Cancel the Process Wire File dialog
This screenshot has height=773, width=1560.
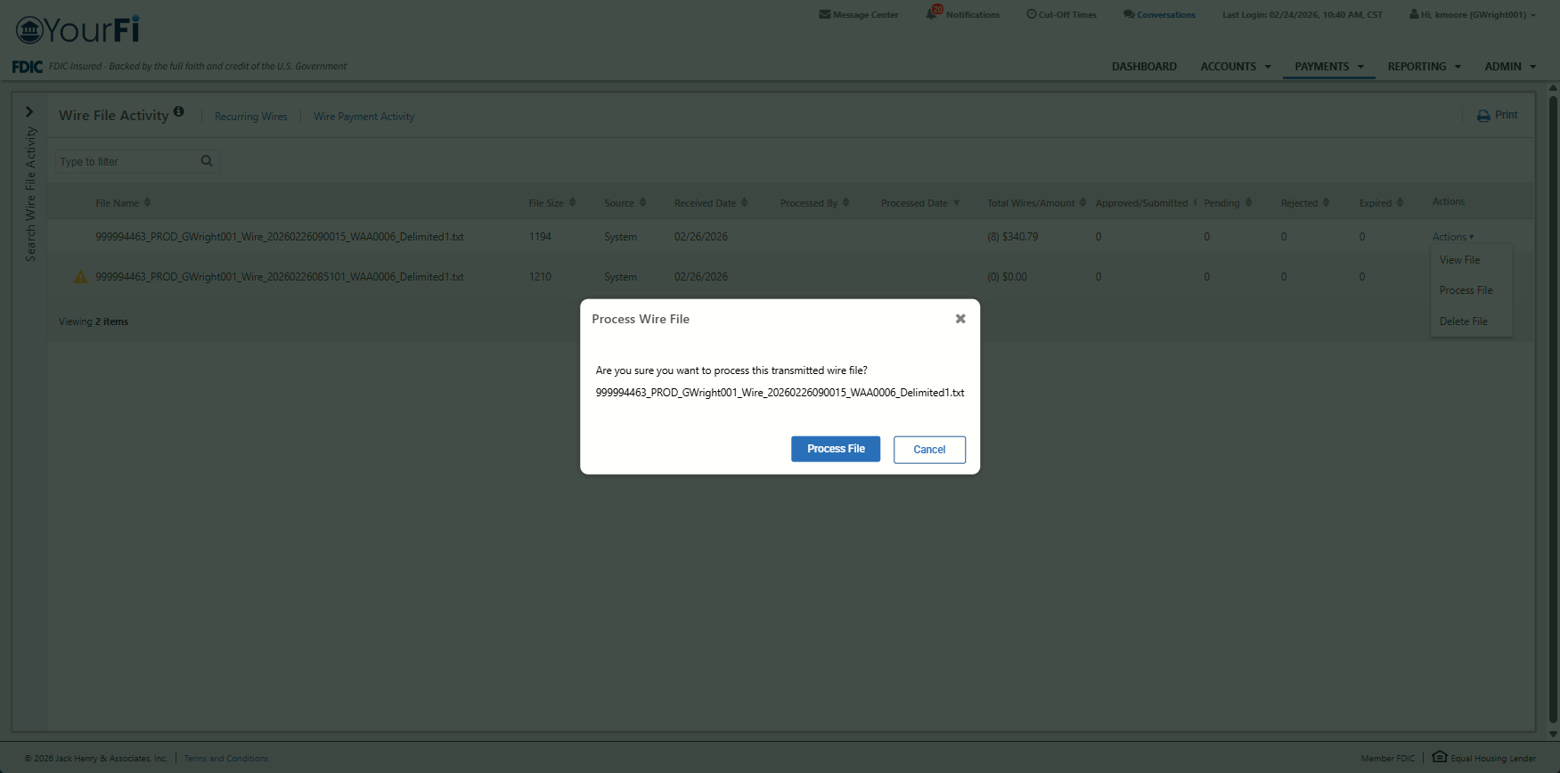[928, 450]
